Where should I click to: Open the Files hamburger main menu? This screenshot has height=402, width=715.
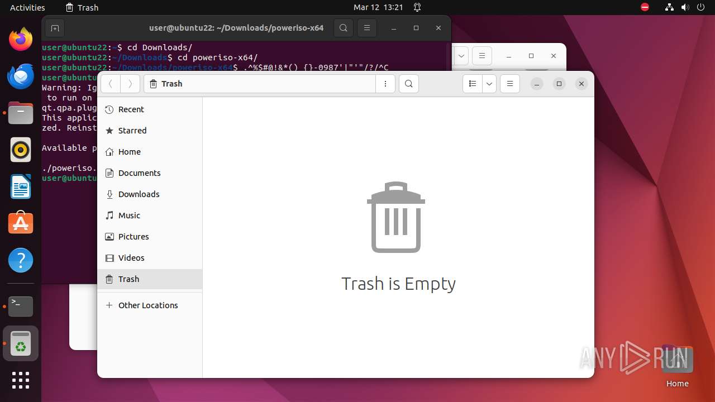510,84
